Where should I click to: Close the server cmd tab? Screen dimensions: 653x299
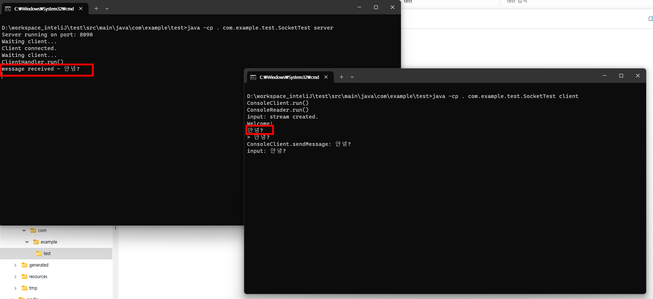(81, 9)
